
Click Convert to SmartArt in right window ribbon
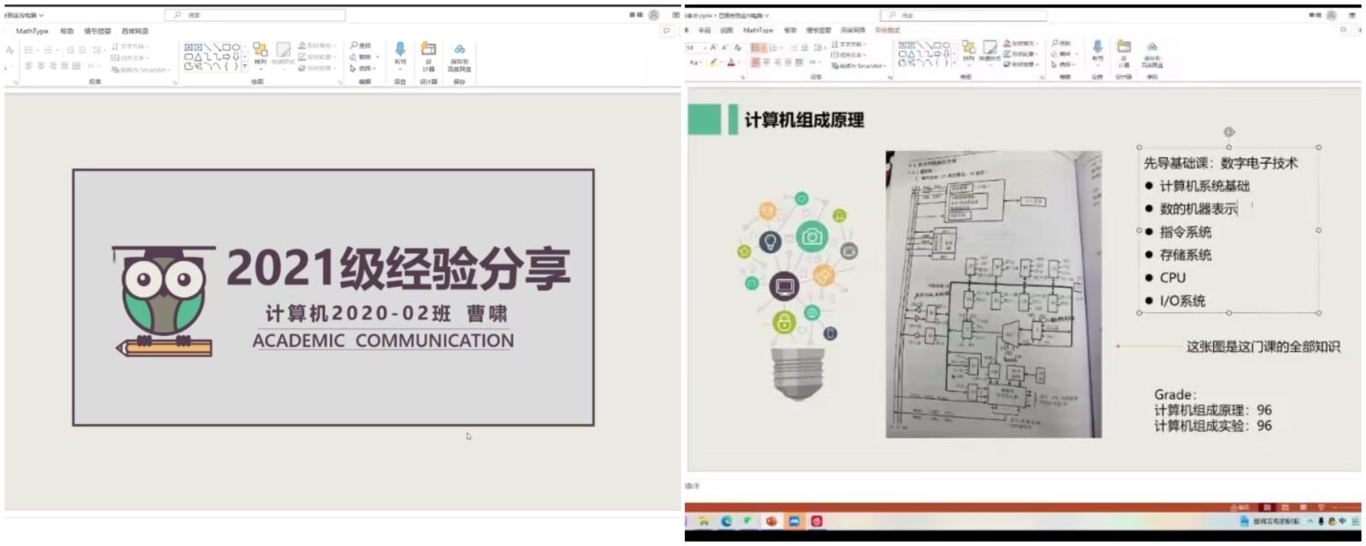click(856, 66)
